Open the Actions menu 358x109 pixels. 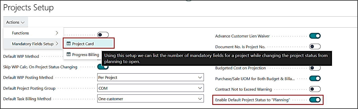(x=15, y=22)
